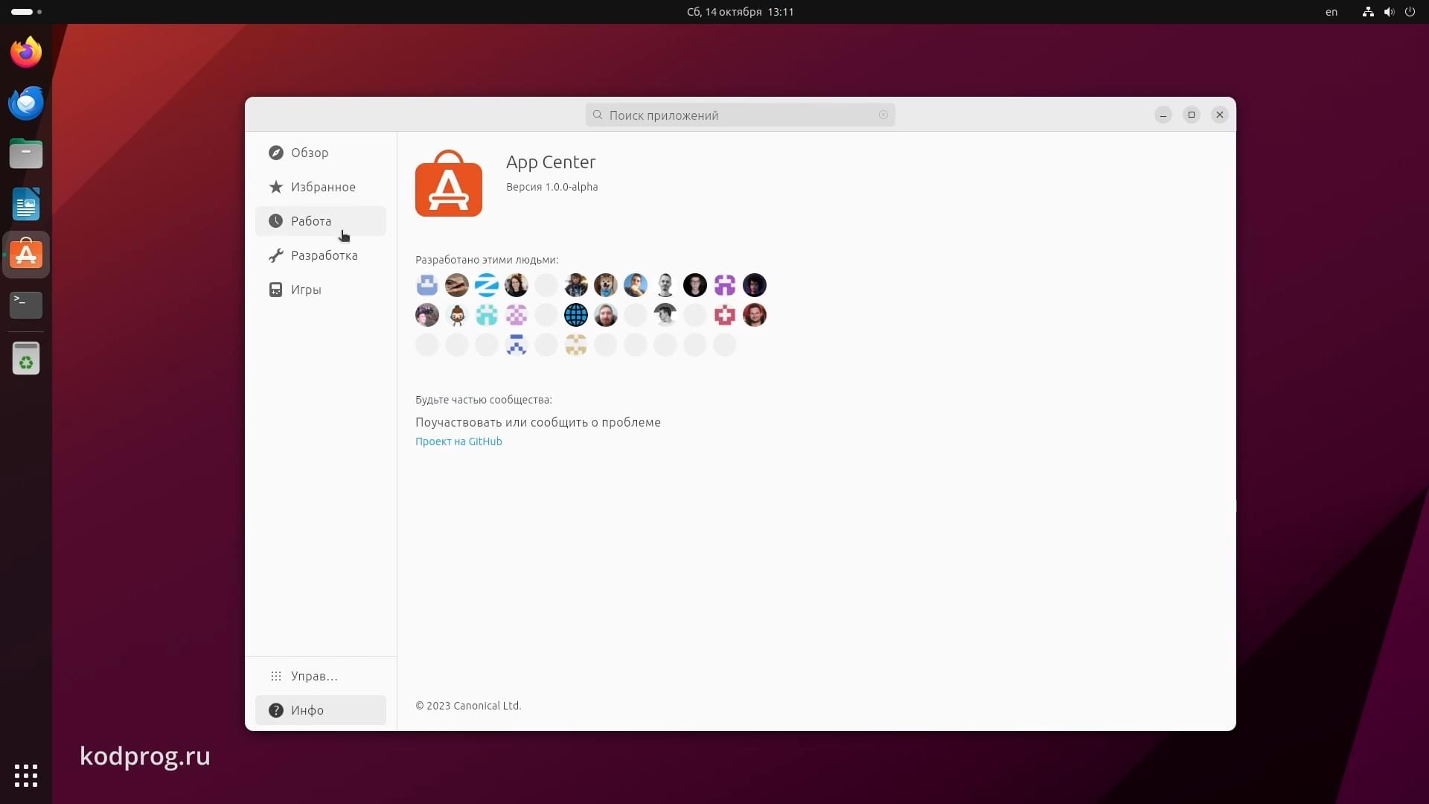
Task: Click the grayscale man in hat avatar
Action: [x=665, y=315]
